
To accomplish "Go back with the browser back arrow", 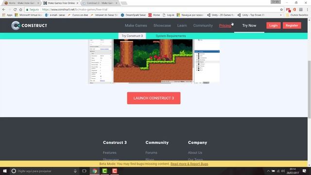I will [4, 10].
